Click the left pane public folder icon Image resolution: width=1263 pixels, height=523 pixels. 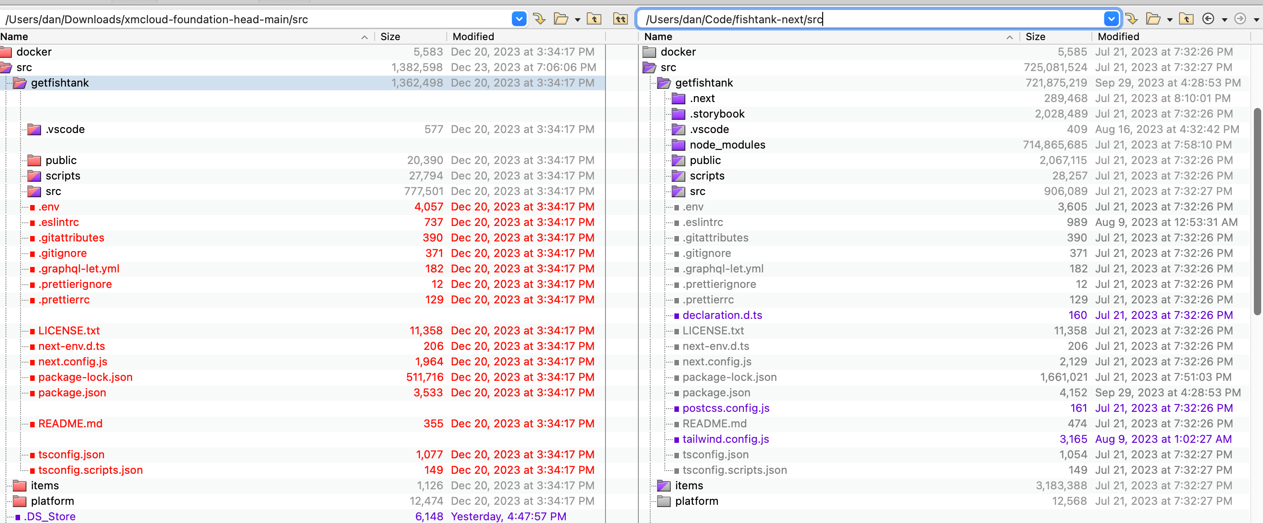coord(34,160)
